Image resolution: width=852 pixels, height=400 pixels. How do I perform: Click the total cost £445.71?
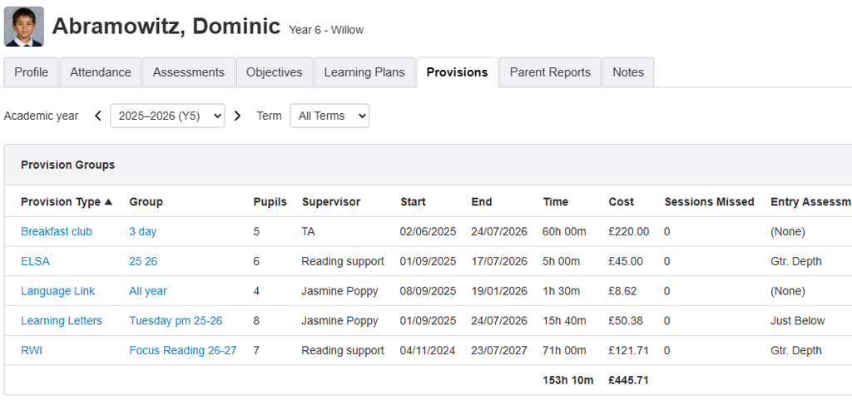click(x=629, y=381)
